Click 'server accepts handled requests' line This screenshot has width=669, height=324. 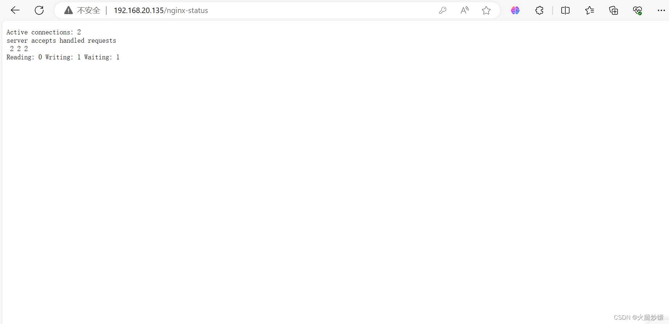click(x=61, y=41)
